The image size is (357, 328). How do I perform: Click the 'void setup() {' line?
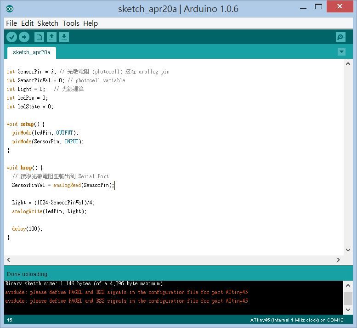click(x=26, y=124)
